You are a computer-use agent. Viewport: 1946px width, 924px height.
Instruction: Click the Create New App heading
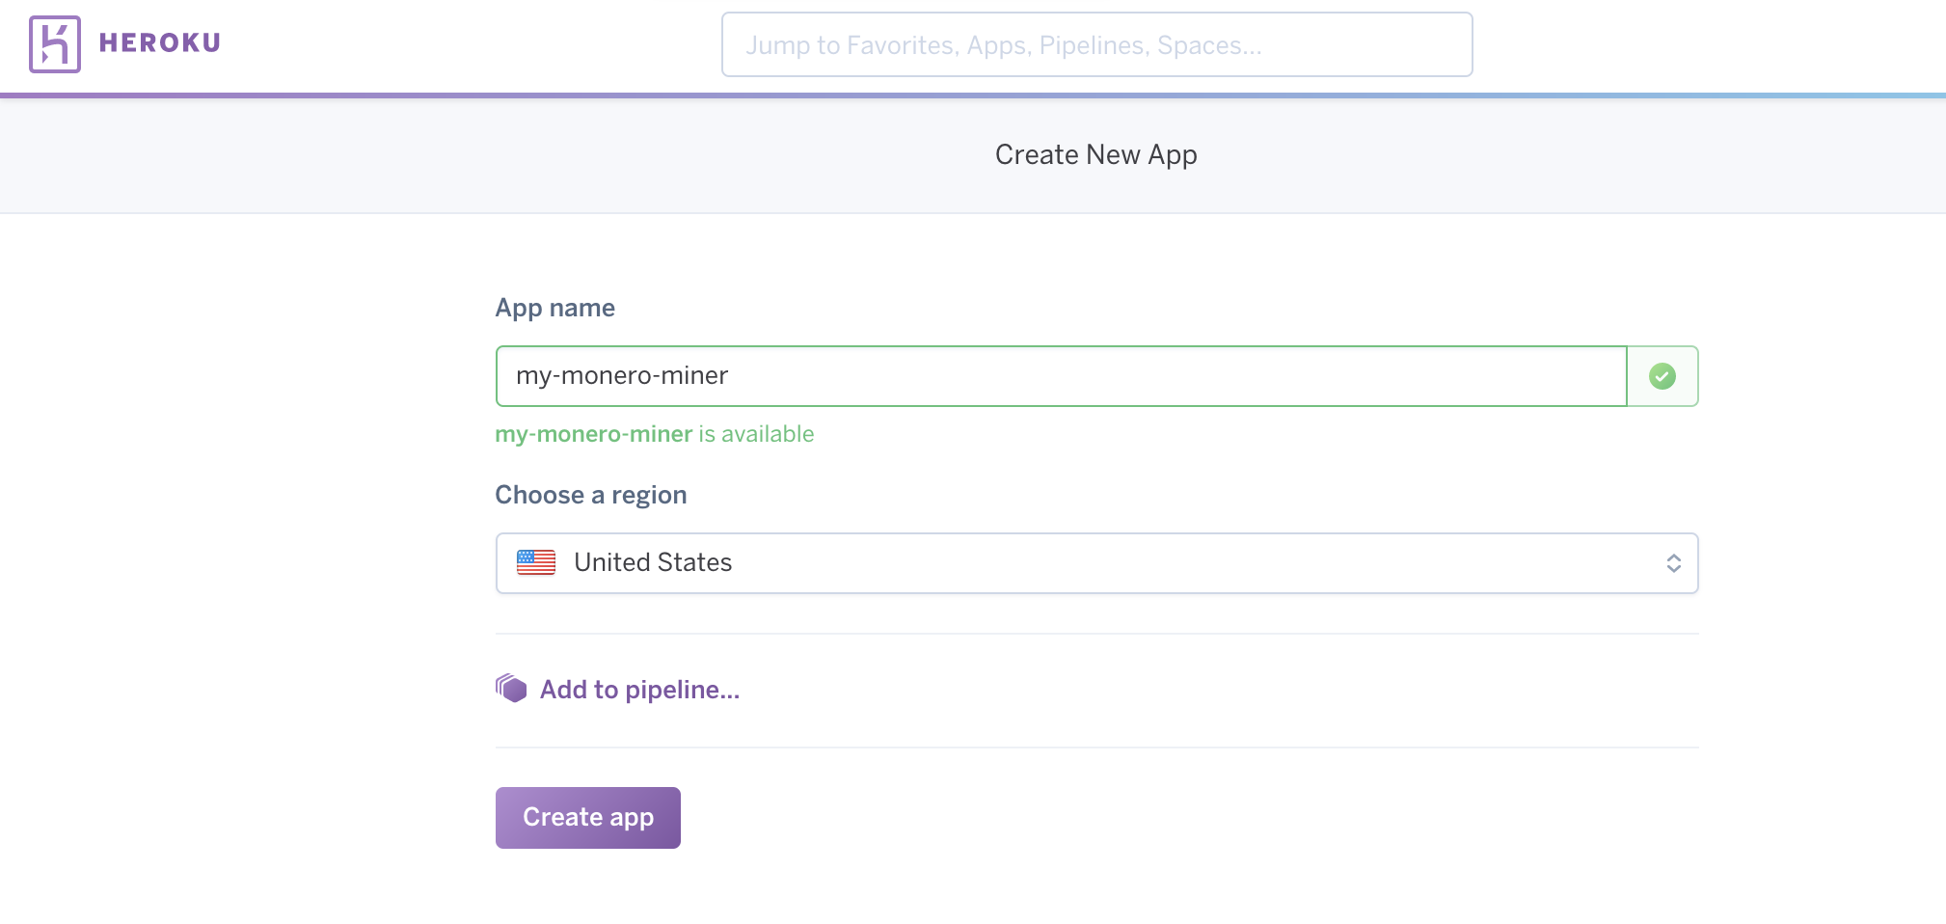[x=1096, y=155]
